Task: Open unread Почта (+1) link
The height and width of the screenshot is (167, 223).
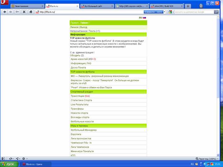Action: pos(94,31)
